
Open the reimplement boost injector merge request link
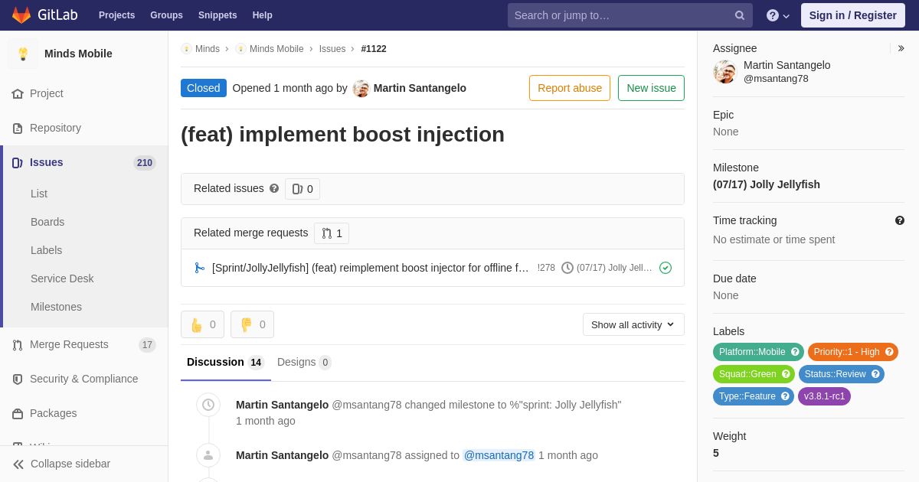coord(371,268)
